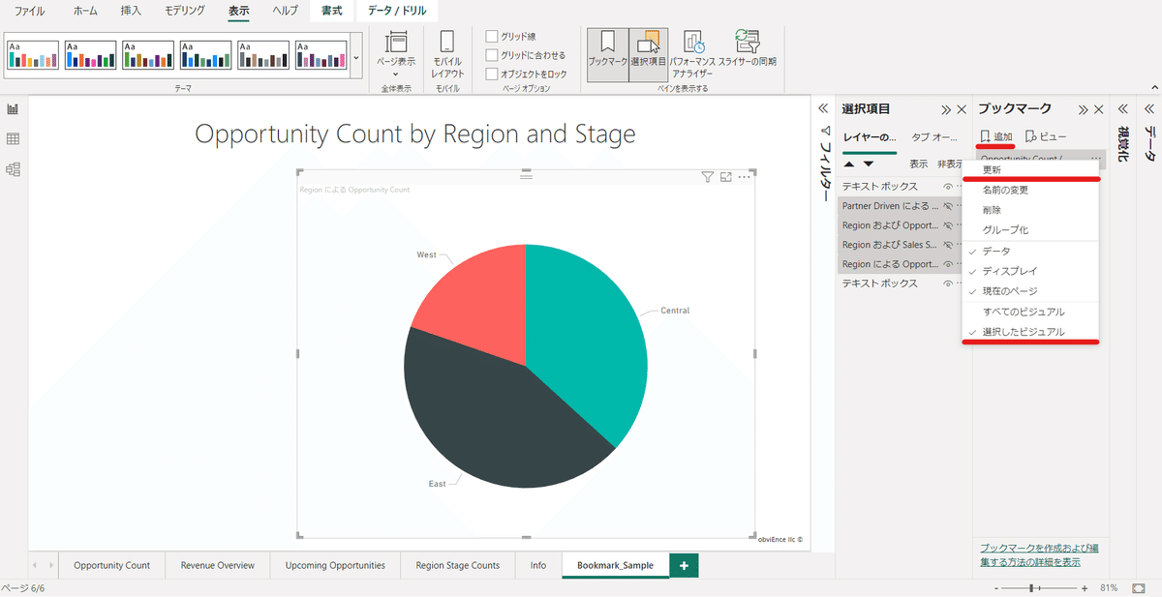
Task: Open the ファイル ribbon tab
Action: [x=29, y=11]
